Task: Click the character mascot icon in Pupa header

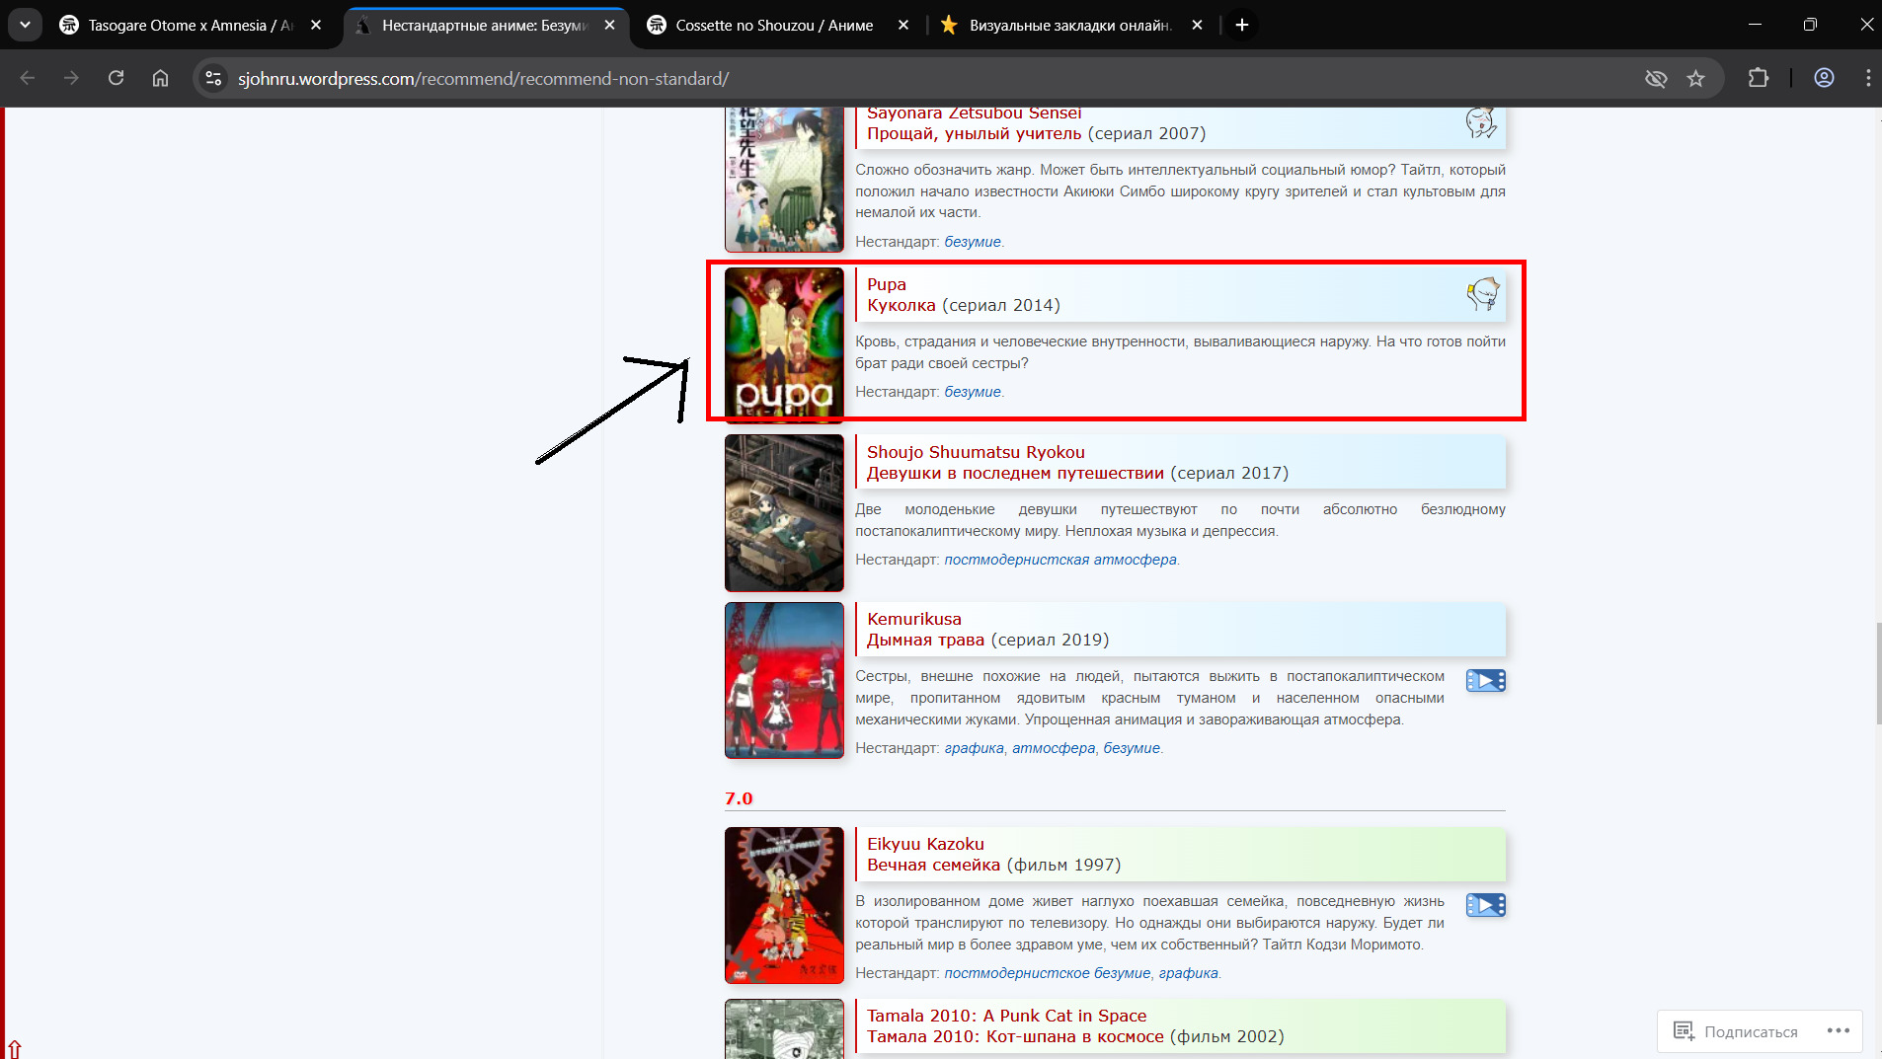Action: point(1481,294)
